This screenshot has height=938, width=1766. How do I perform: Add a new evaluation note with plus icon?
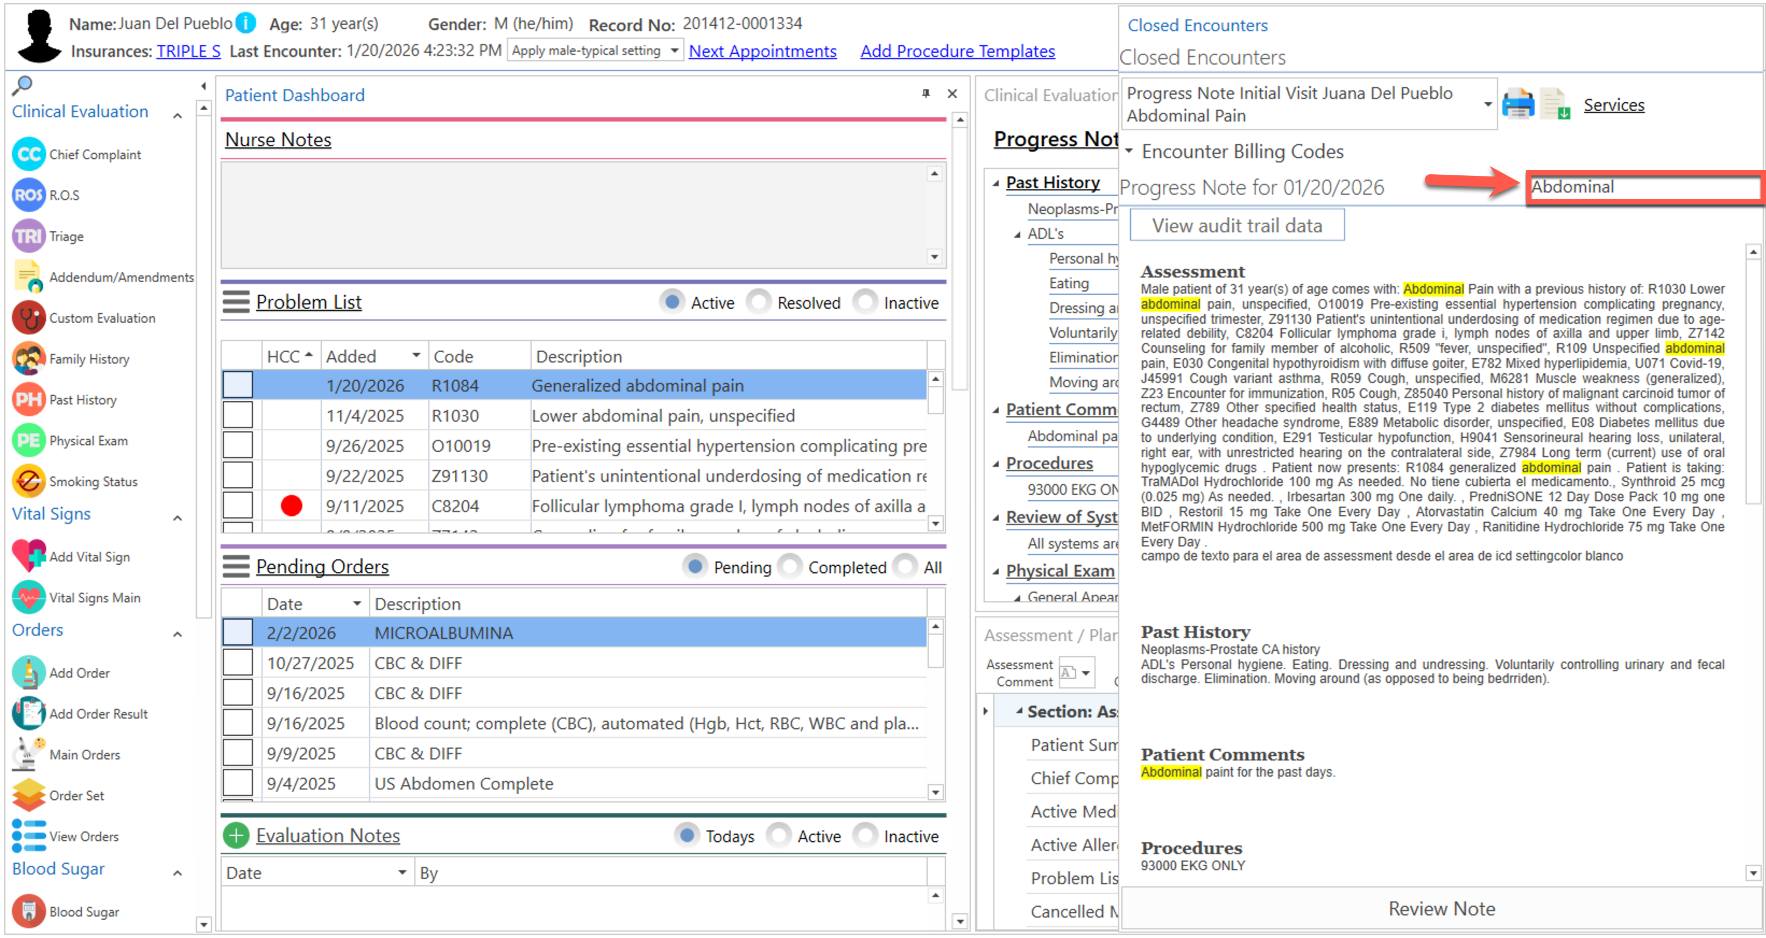[236, 836]
